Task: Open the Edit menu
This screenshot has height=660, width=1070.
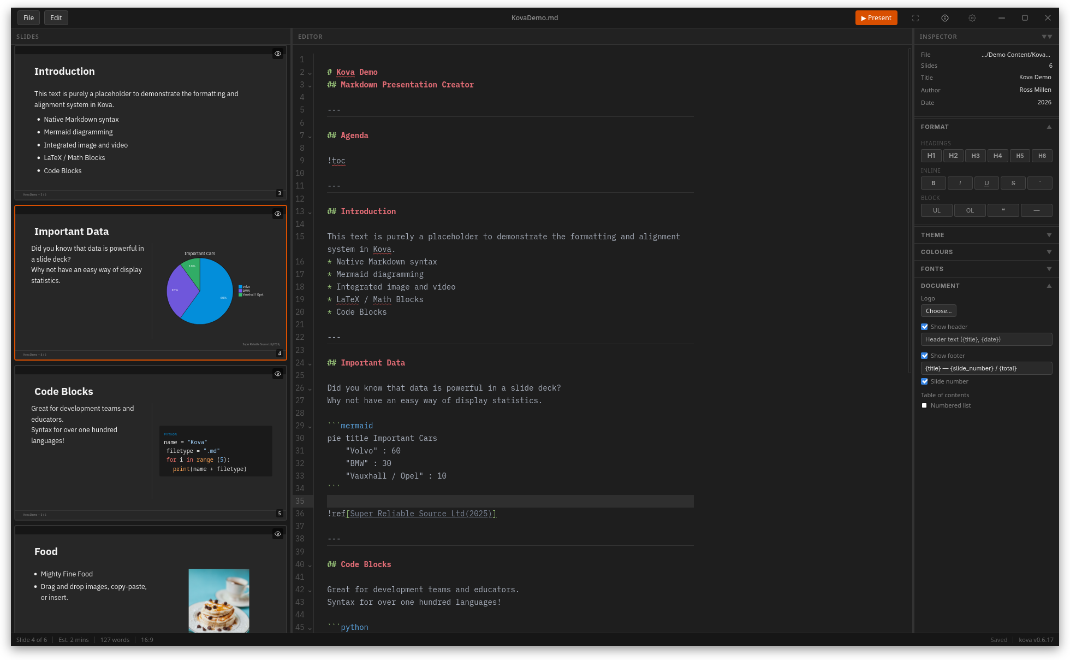Action: [x=56, y=18]
